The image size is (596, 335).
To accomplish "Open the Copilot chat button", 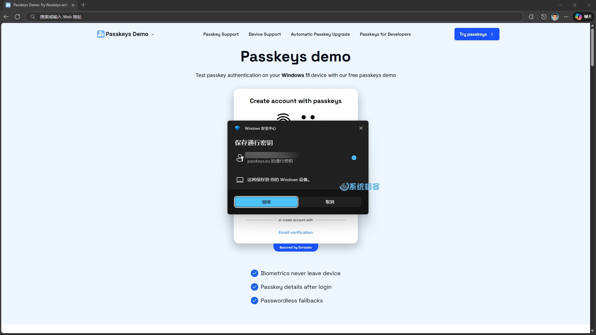I will point(583,17).
